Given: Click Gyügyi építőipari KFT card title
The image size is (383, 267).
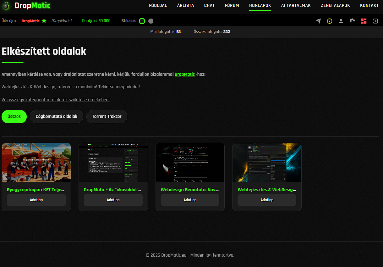Looking at the screenshot, I should point(36,190).
